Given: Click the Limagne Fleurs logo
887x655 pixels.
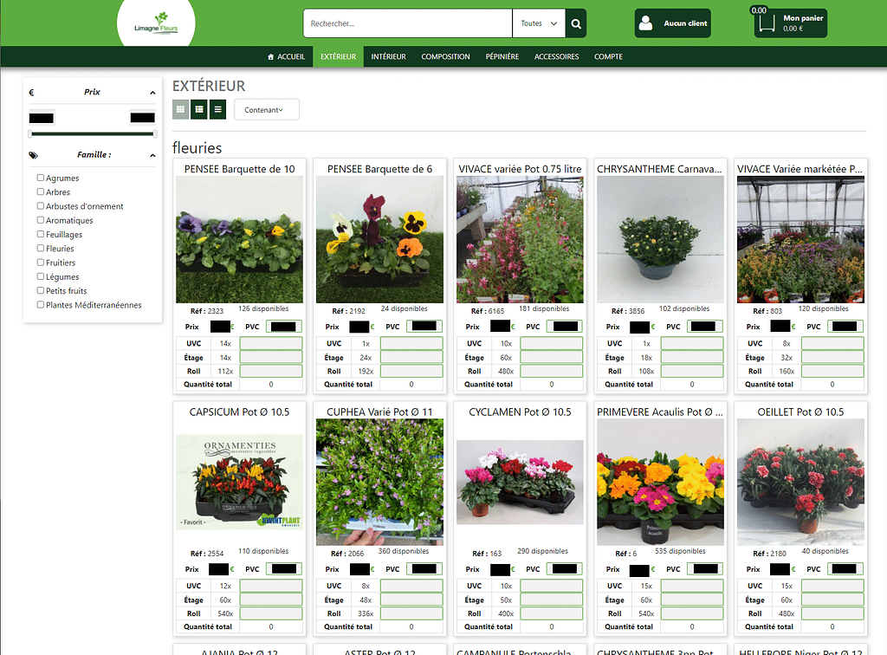Looking at the screenshot, I should coord(156,23).
